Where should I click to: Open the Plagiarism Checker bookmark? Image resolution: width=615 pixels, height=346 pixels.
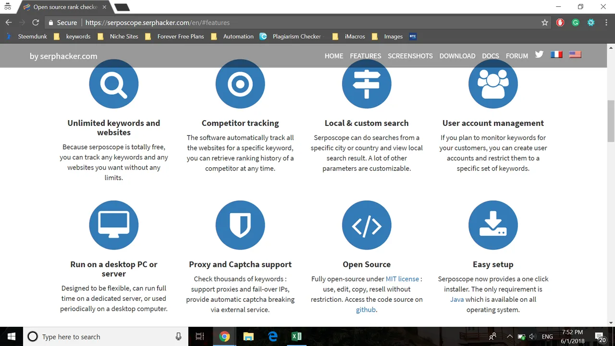pyautogui.click(x=293, y=36)
